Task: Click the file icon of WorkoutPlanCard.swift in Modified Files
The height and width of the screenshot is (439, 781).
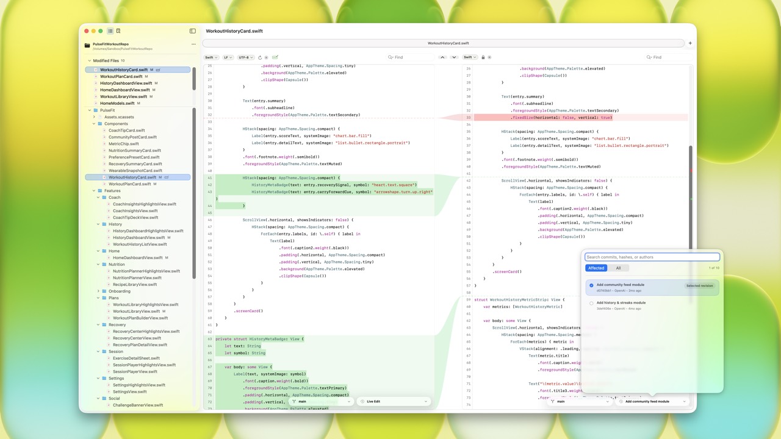Action: (x=96, y=76)
